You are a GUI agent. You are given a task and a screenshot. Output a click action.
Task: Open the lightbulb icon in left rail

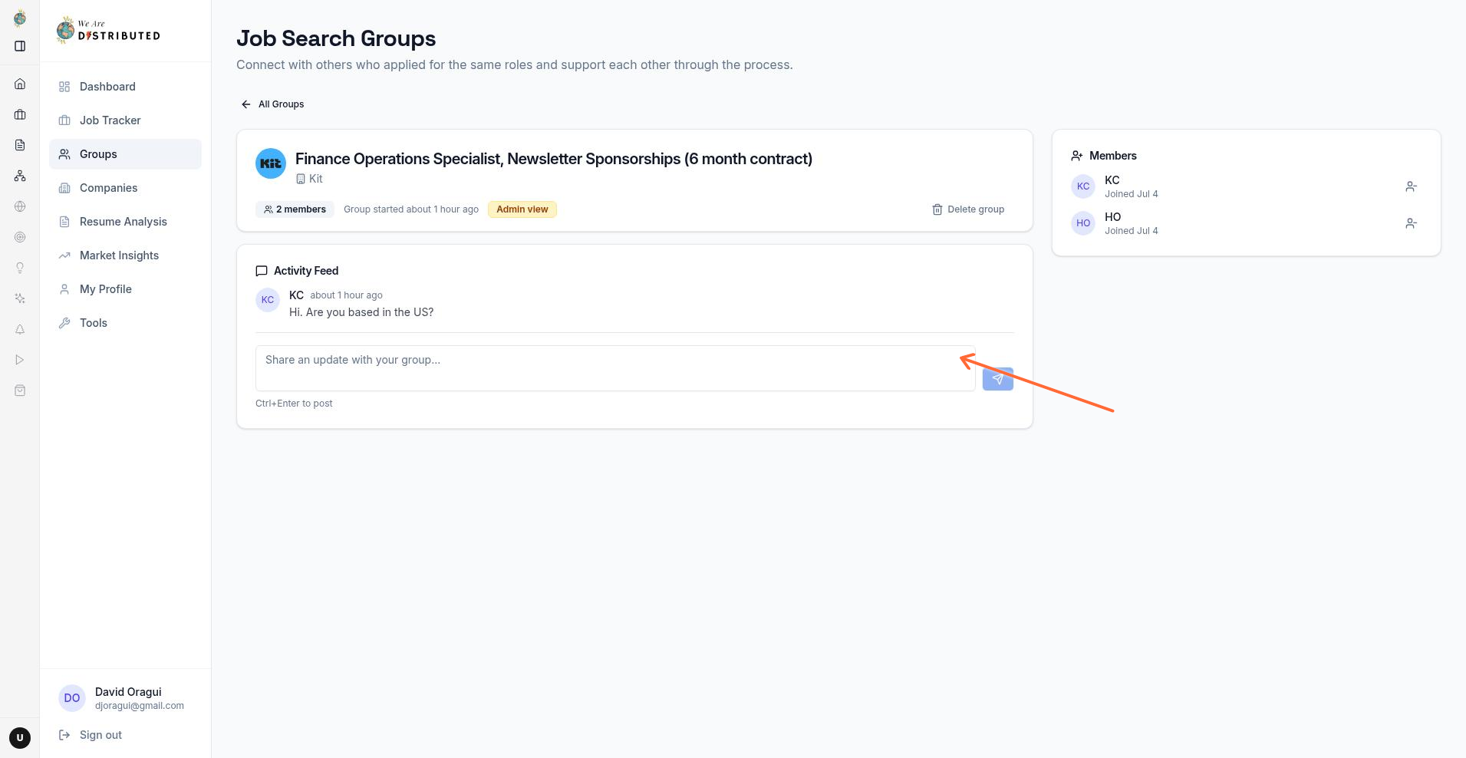[20, 268]
